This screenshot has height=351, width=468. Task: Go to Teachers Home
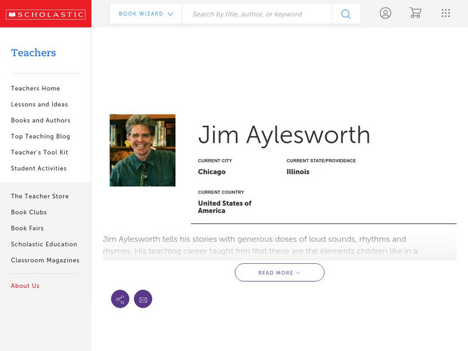(x=35, y=88)
